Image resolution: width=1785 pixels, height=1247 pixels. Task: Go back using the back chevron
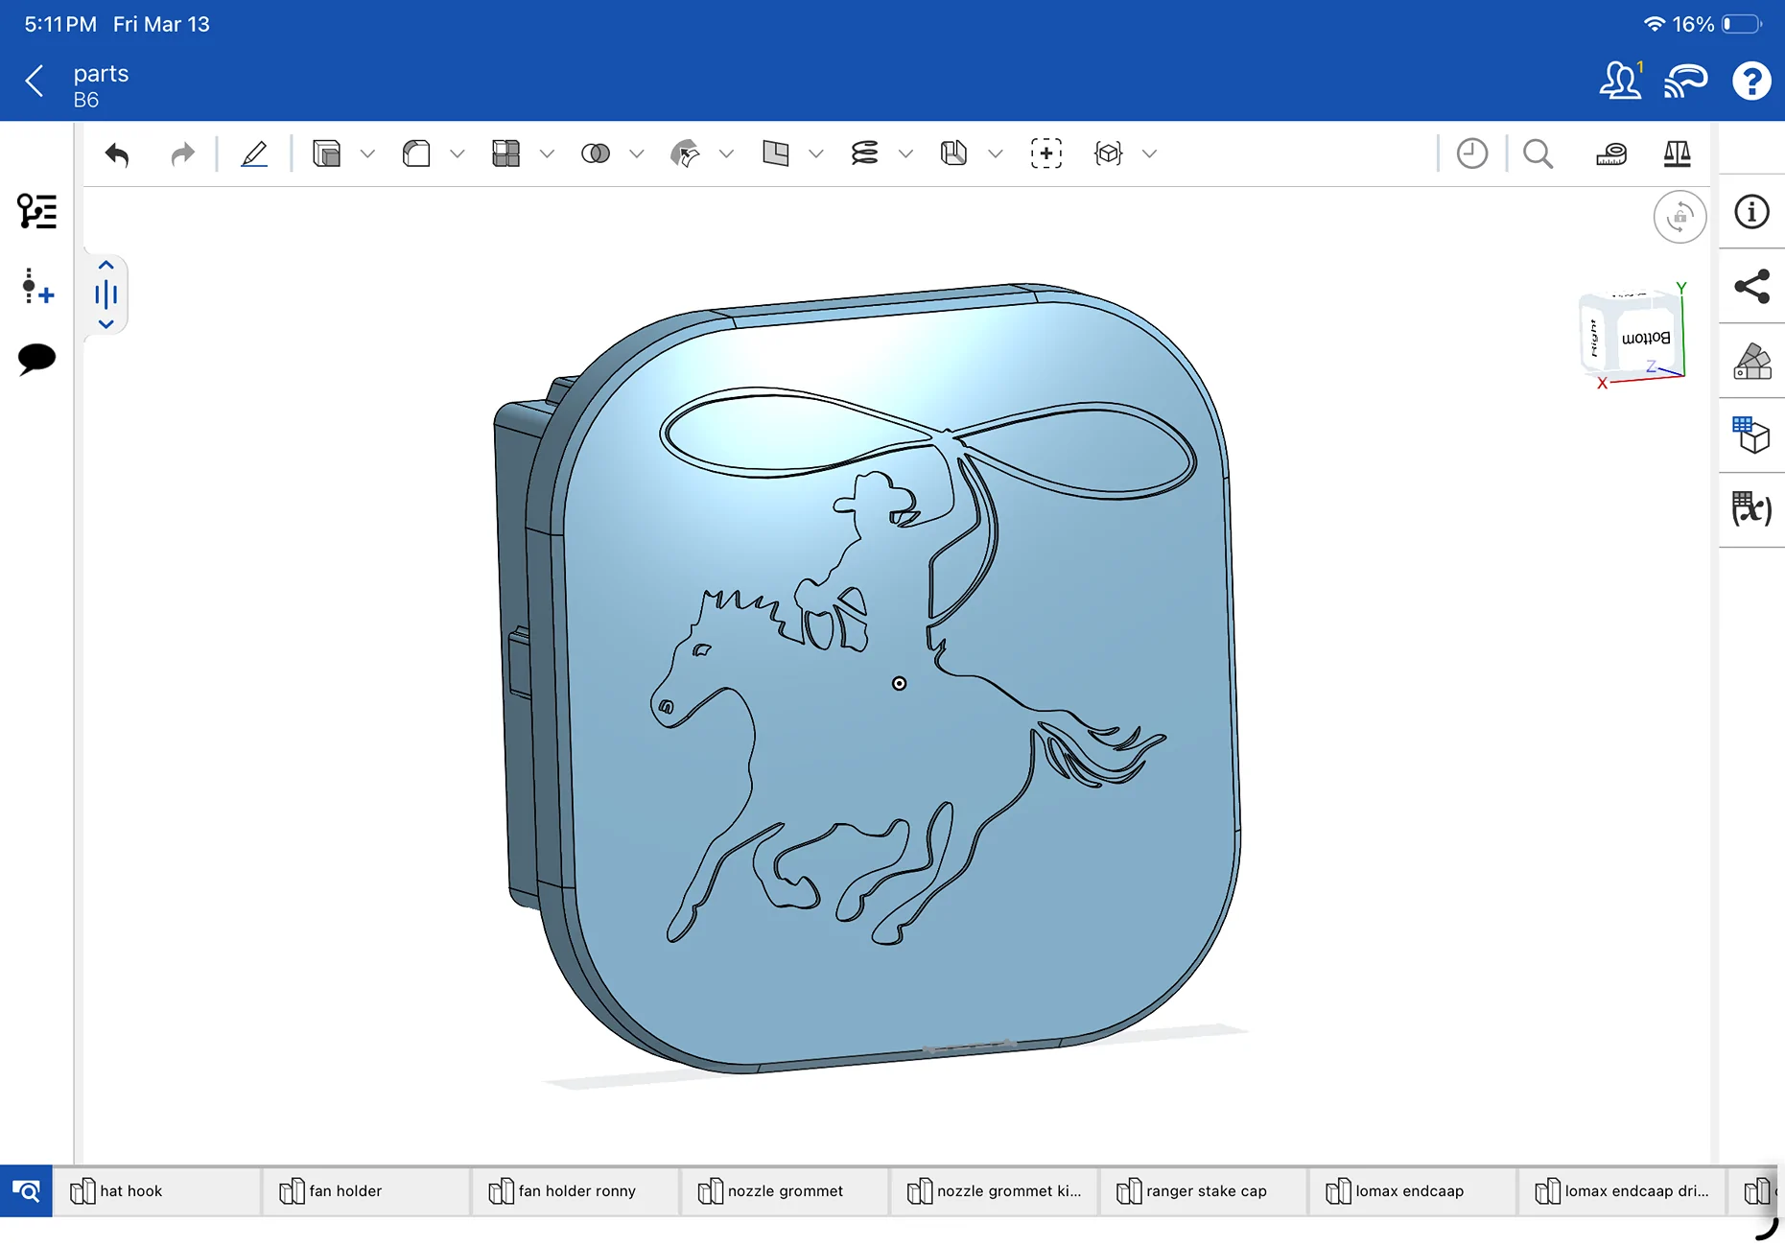click(x=35, y=82)
